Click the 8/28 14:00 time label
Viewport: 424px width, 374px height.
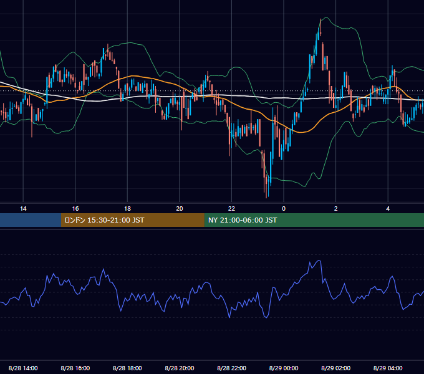click(x=23, y=368)
